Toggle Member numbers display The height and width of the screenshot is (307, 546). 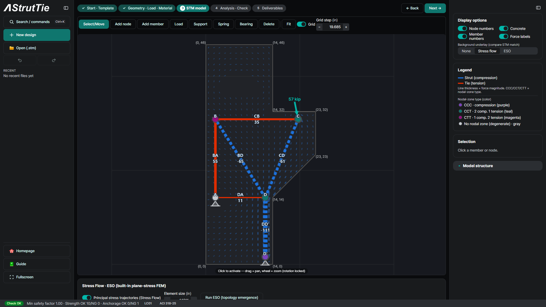pyautogui.click(x=462, y=36)
